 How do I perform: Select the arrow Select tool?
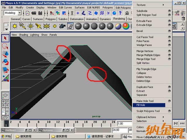click(5, 38)
